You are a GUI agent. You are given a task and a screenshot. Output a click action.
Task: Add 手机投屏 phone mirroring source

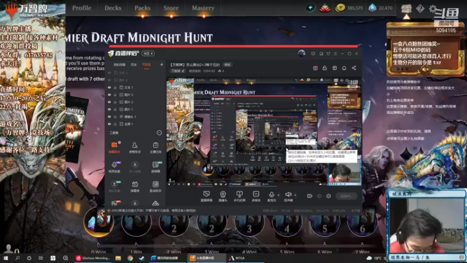[239, 196]
